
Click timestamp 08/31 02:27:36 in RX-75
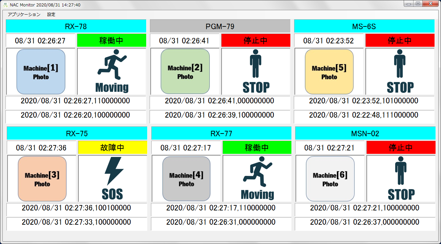41,148
